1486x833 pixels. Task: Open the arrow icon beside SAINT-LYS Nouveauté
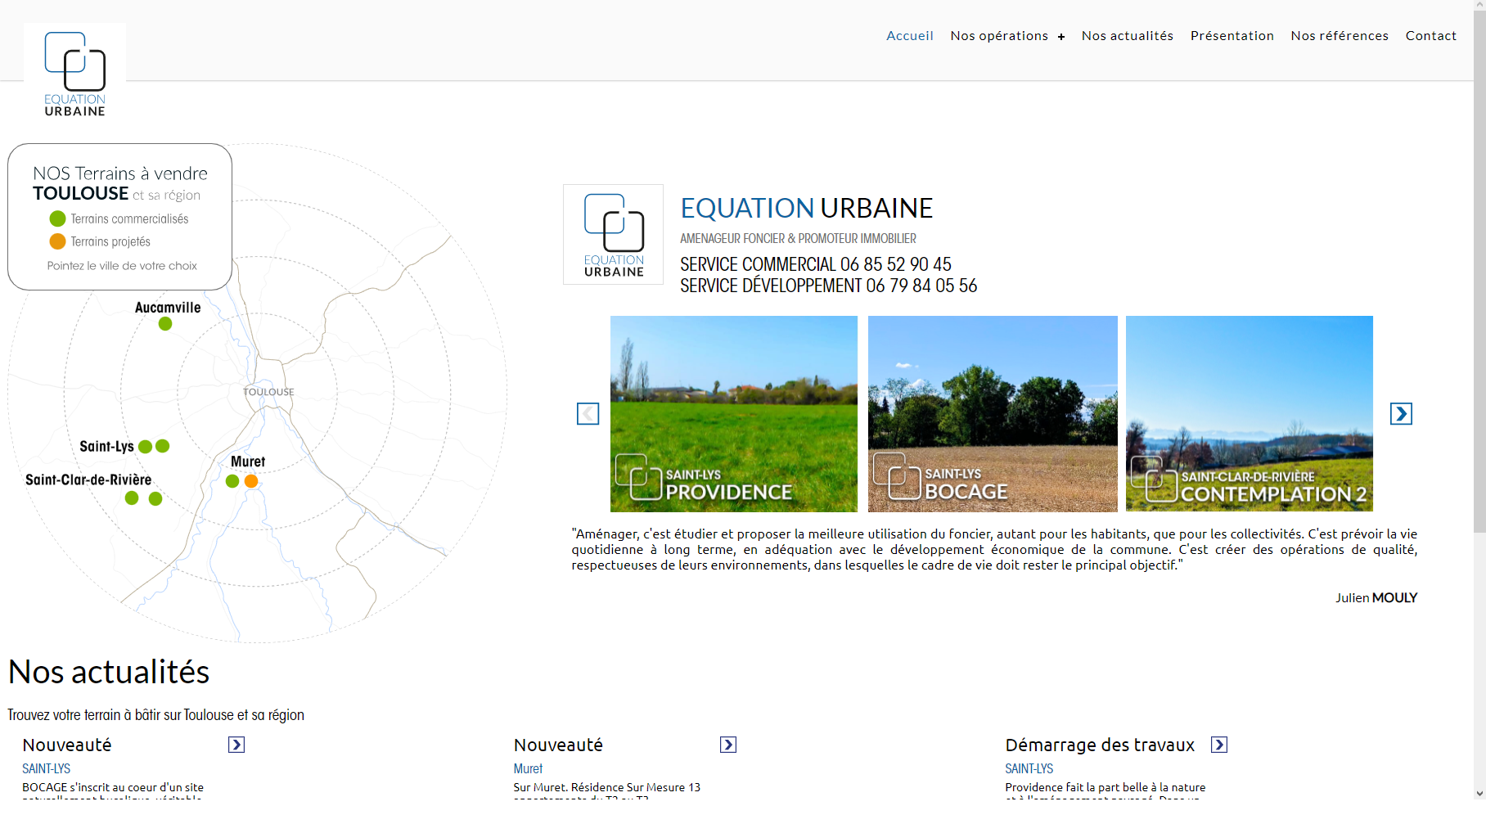coord(236,744)
